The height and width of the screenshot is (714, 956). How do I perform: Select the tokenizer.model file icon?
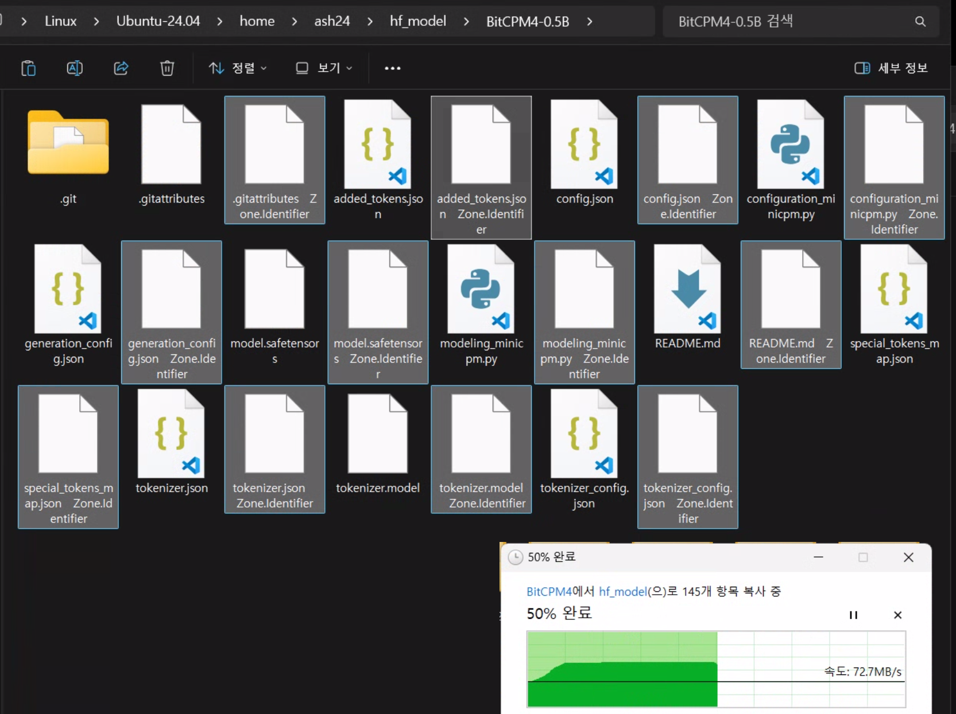[x=378, y=433]
